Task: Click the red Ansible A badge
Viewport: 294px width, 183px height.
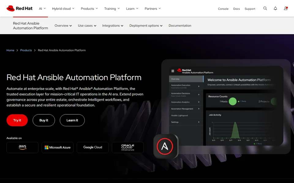Action: pyautogui.click(x=165, y=146)
